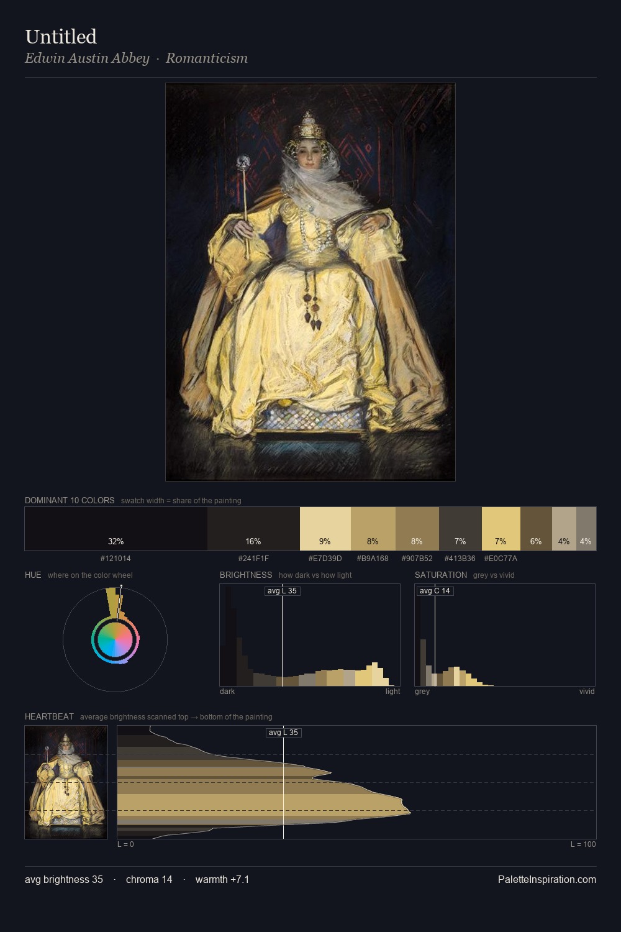Click the 'vivid' saturation axis label
Image resolution: width=621 pixels, height=932 pixels.
click(587, 692)
